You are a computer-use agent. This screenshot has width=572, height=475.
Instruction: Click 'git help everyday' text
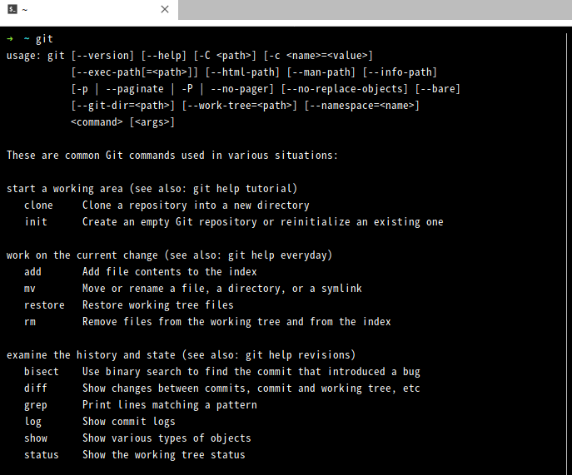(277, 255)
